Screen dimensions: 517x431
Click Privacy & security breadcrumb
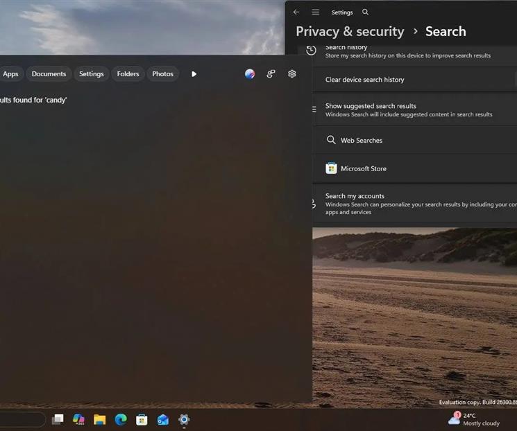tap(350, 32)
